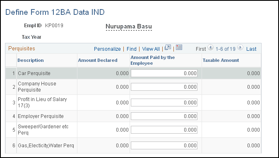The width and height of the screenshot is (279, 158).
Task: Sort by Description column header
Action: [x=31, y=60]
